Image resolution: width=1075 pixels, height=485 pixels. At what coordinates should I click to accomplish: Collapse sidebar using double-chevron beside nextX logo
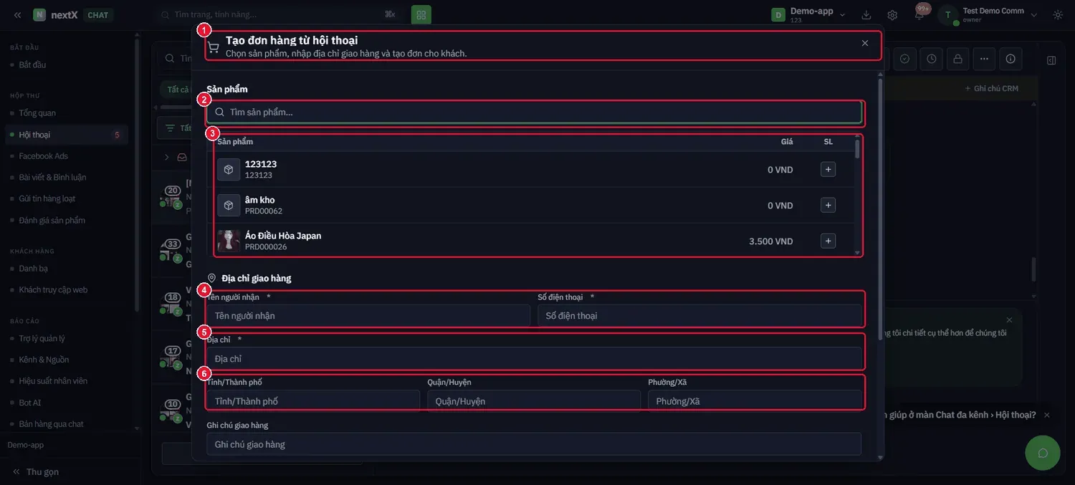[x=17, y=15]
